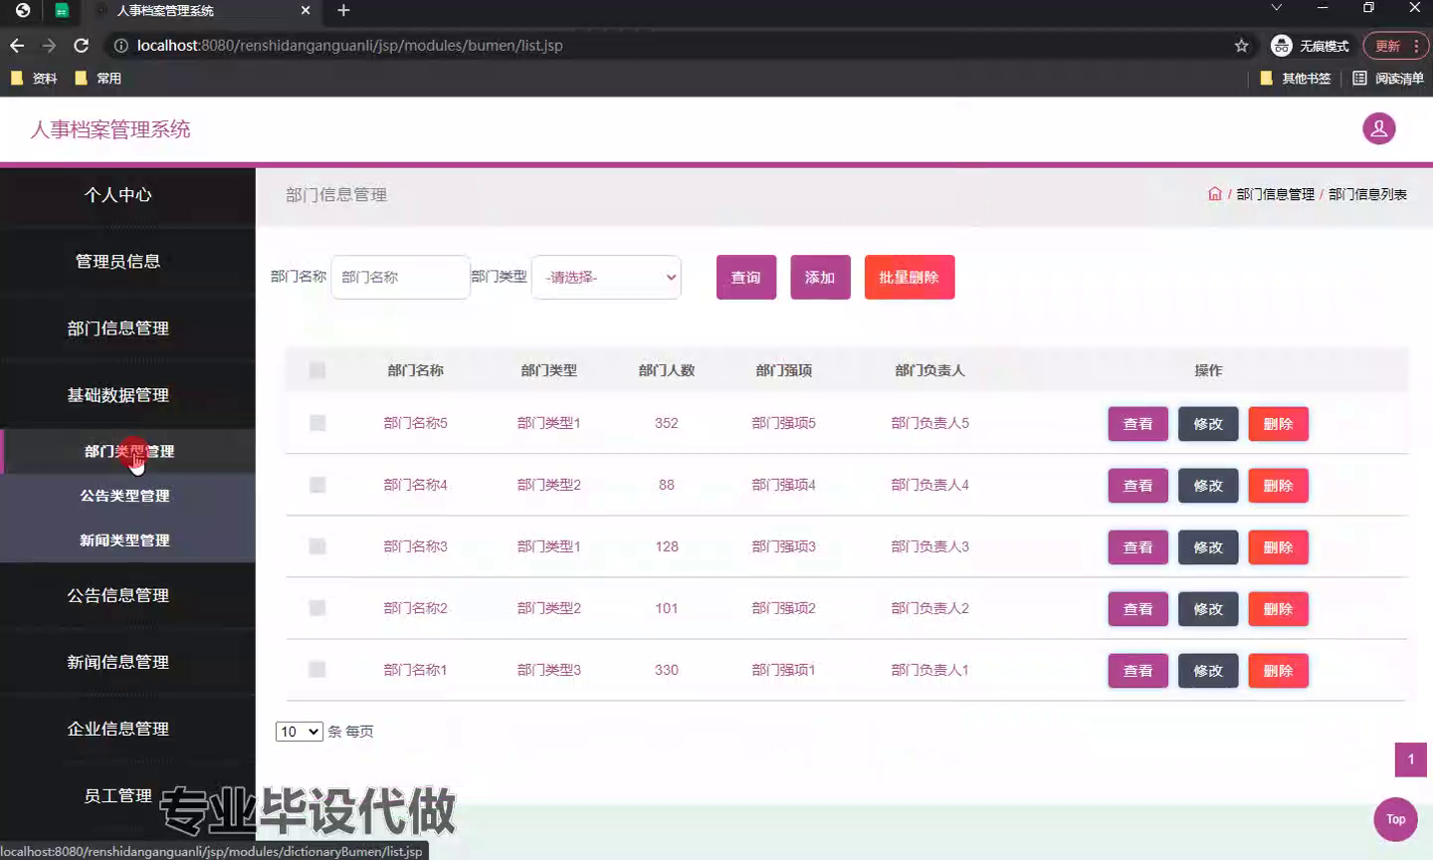Open 其他书签 bookmarks folder
1433x860 pixels.
tap(1295, 79)
